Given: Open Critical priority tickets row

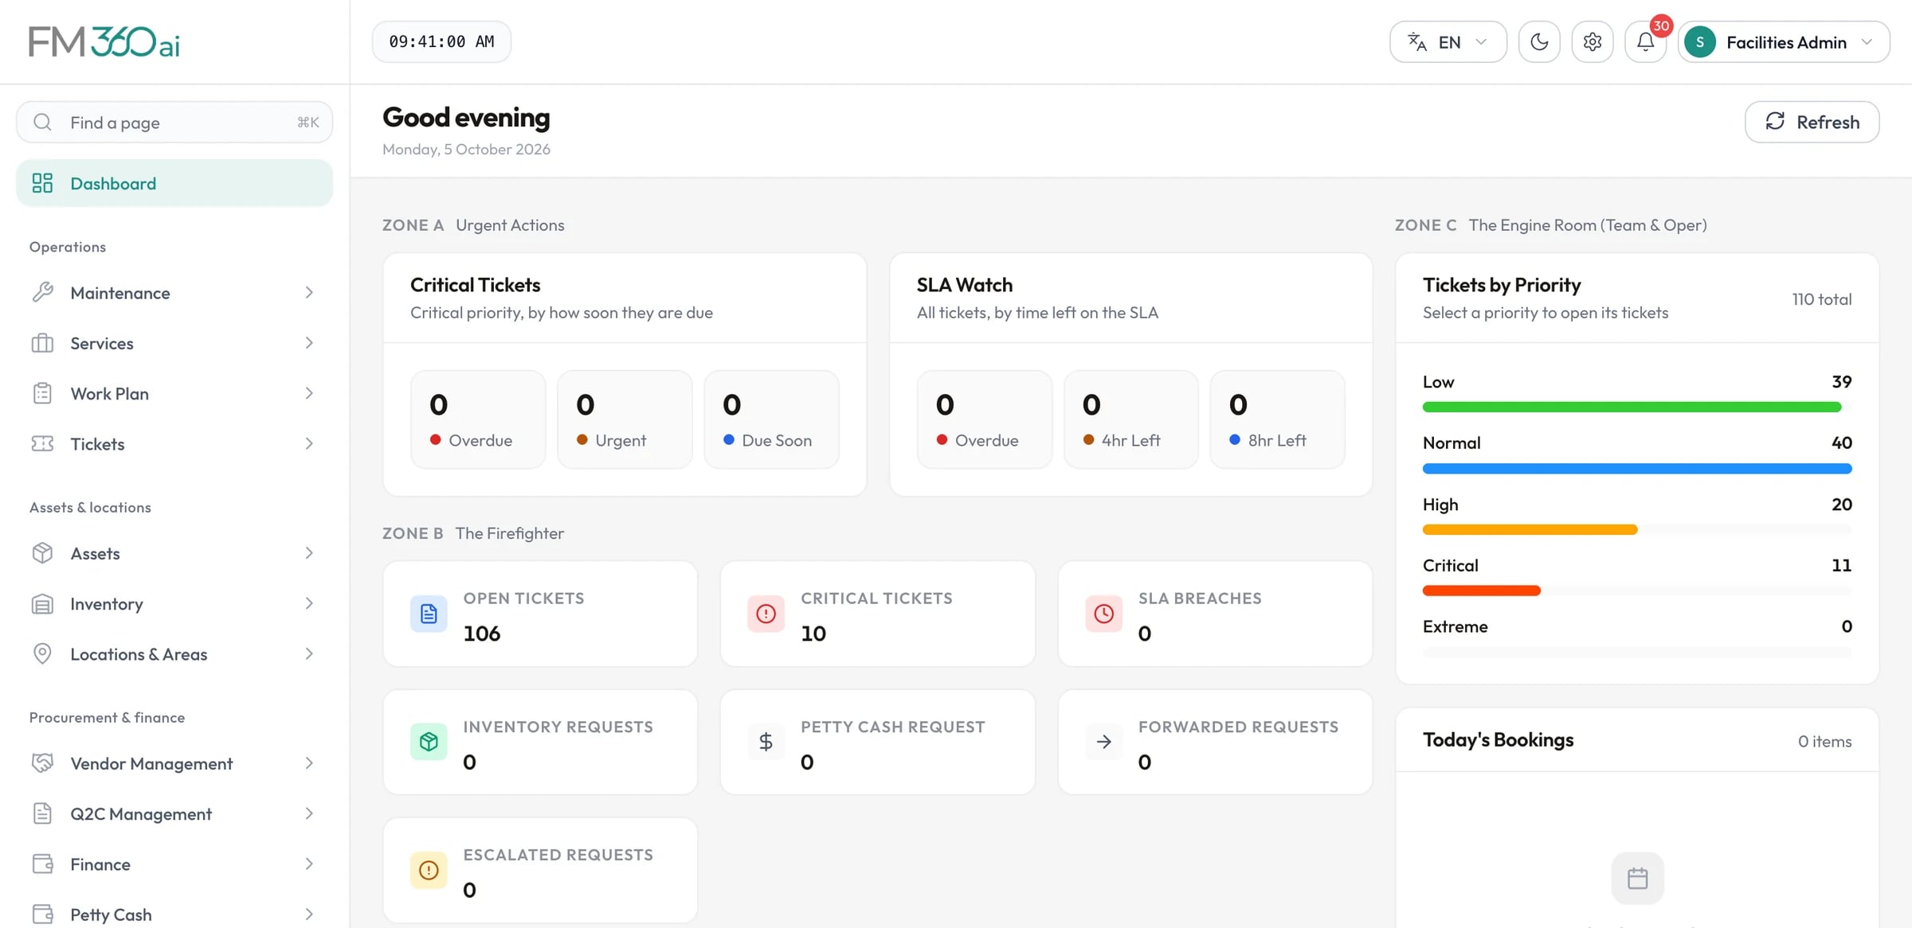Looking at the screenshot, I should [1637, 578].
